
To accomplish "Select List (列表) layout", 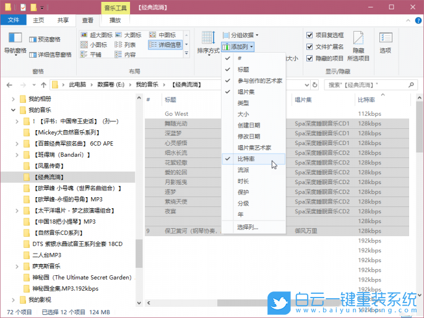I will point(125,45).
